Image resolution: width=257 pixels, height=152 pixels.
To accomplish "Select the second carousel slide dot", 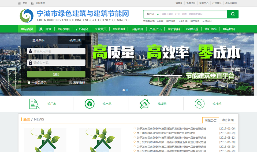I will click(127, 90).
